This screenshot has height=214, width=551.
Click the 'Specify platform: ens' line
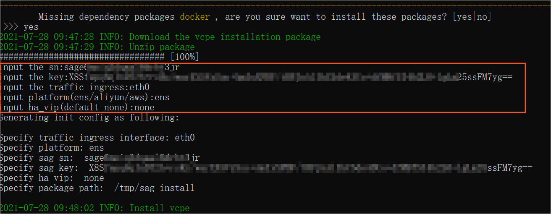pyautogui.click(x=52, y=148)
